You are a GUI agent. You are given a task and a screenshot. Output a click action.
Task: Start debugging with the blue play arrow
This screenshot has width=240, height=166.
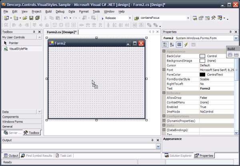click(x=102, y=18)
